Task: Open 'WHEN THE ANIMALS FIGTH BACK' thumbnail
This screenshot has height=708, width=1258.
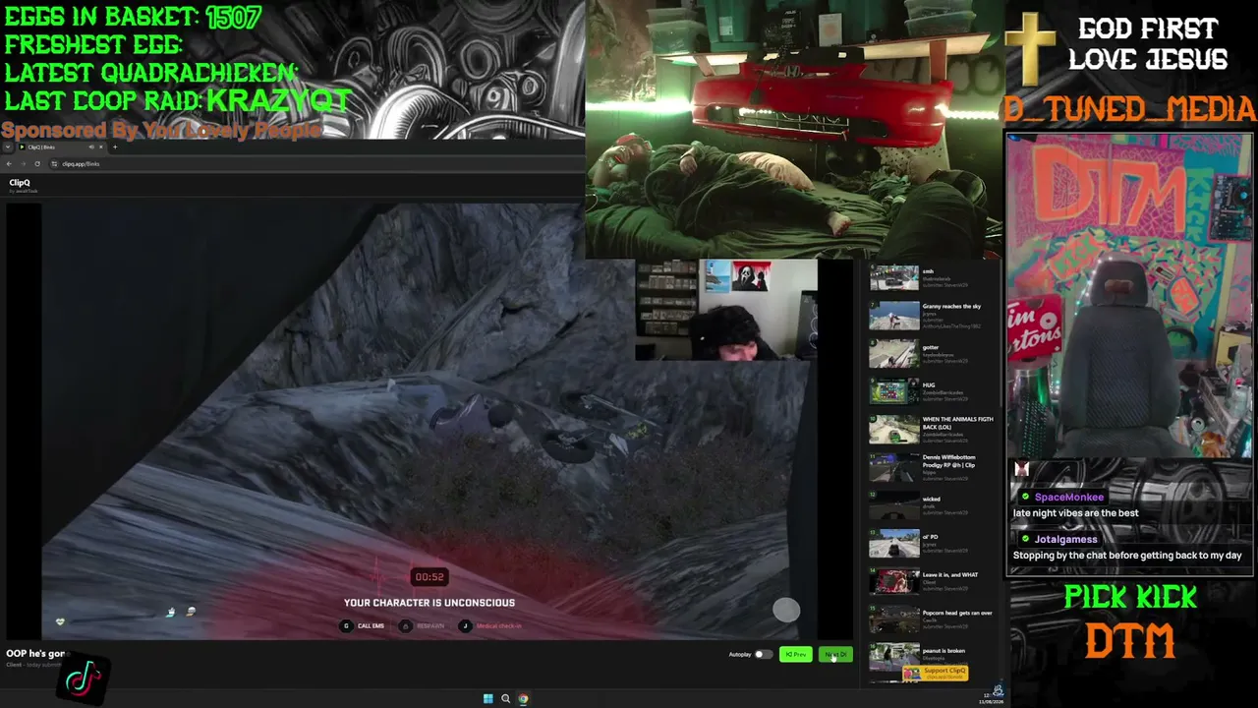Action: (x=894, y=430)
